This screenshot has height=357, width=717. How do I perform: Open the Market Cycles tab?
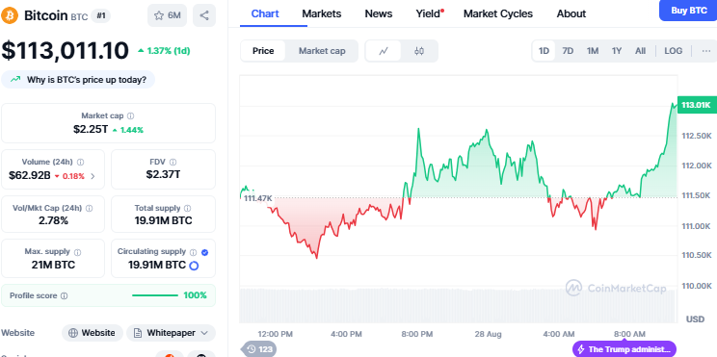pyautogui.click(x=498, y=13)
